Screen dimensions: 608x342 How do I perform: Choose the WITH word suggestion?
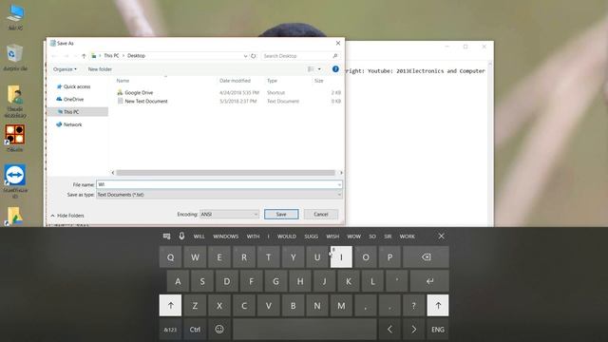(253, 237)
